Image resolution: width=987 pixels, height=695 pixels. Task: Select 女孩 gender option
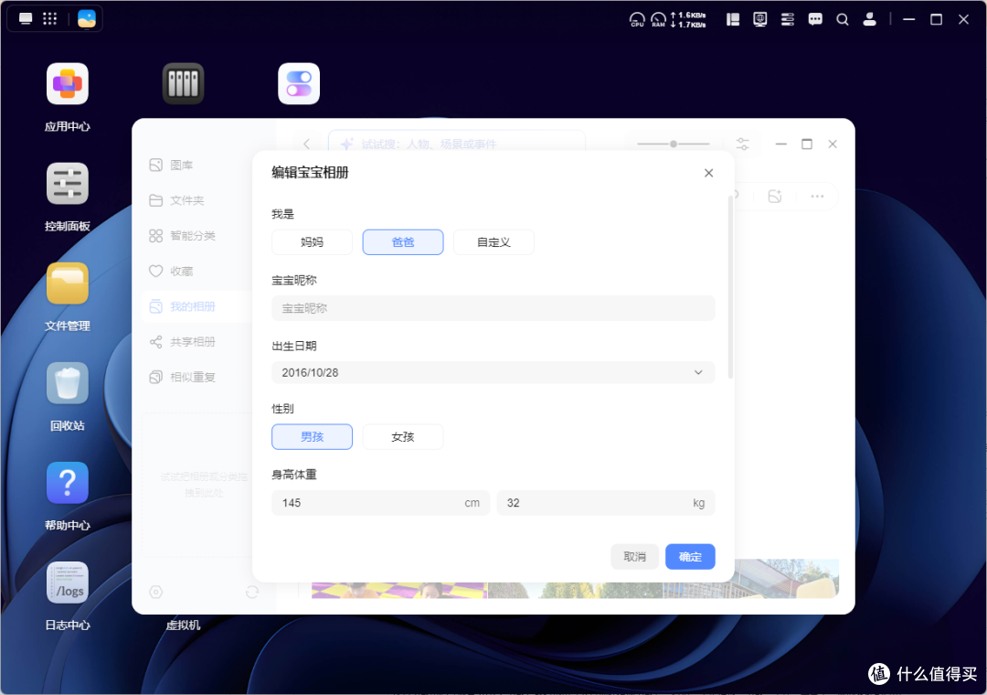[x=403, y=436]
